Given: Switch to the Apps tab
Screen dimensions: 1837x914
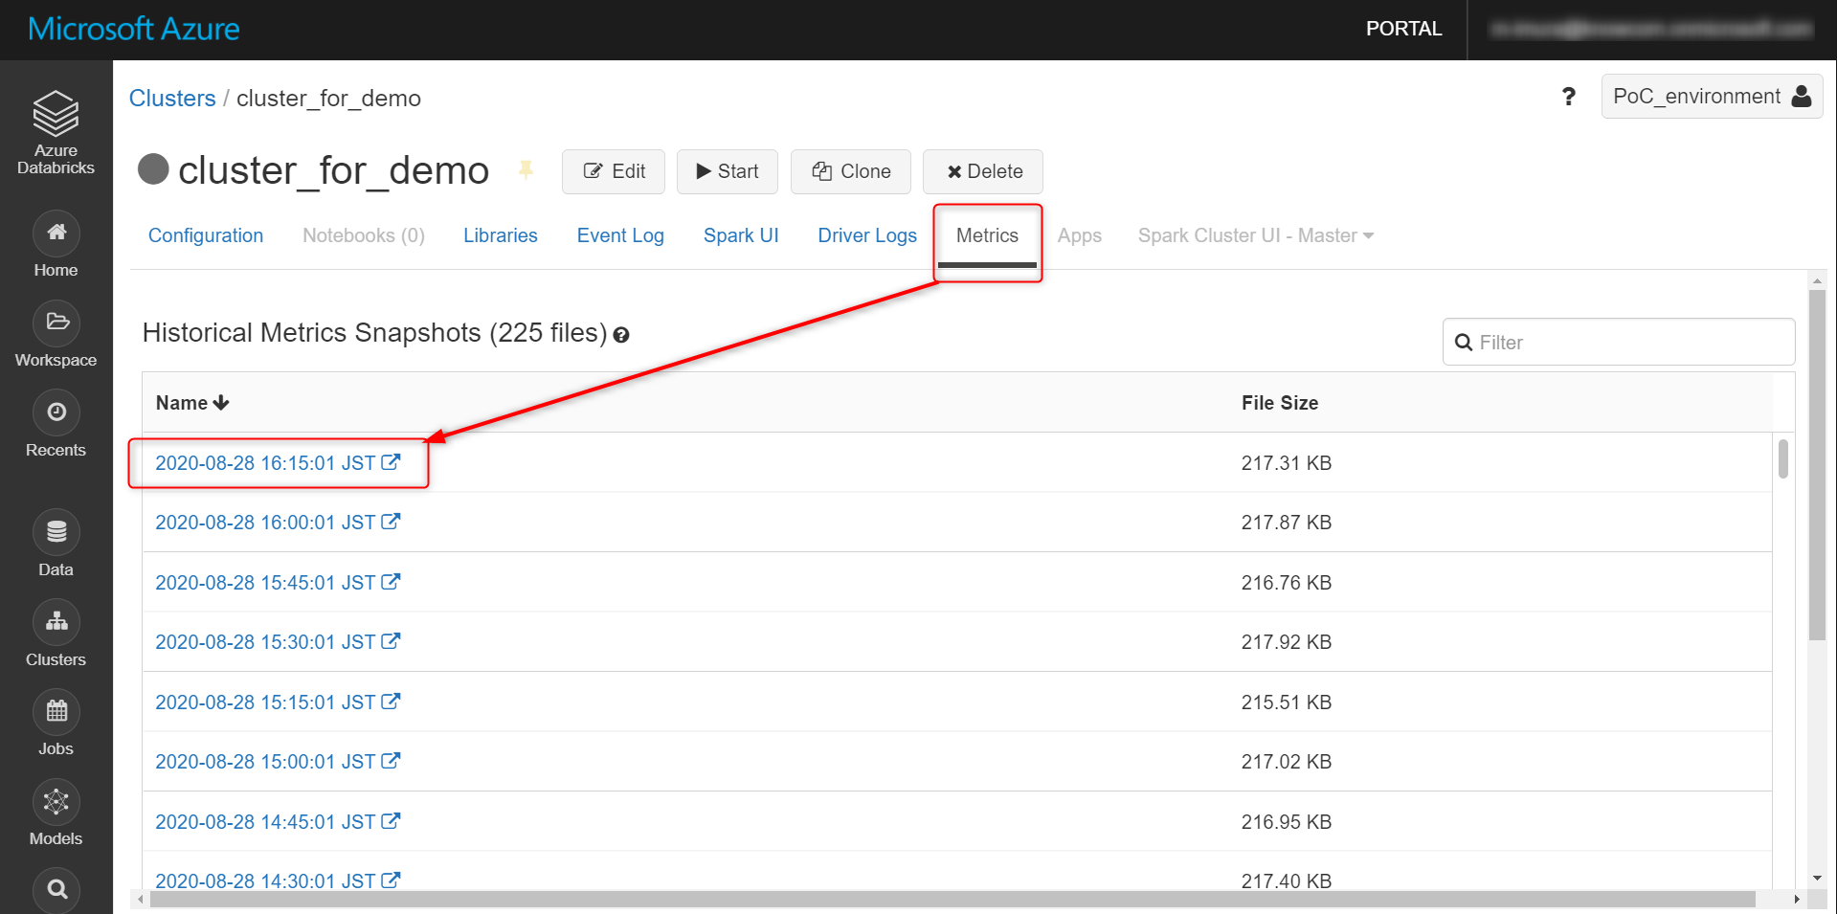Looking at the screenshot, I should (1080, 235).
